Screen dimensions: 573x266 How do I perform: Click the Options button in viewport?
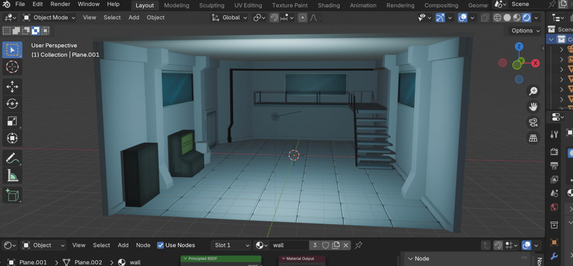pos(525,31)
